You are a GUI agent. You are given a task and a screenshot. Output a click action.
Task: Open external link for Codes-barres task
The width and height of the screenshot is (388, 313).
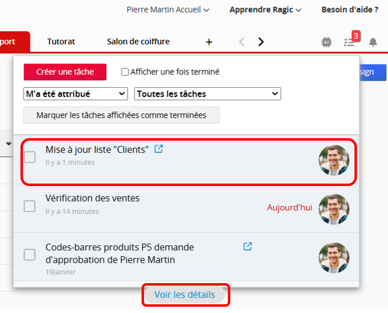[x=248, y=247]
